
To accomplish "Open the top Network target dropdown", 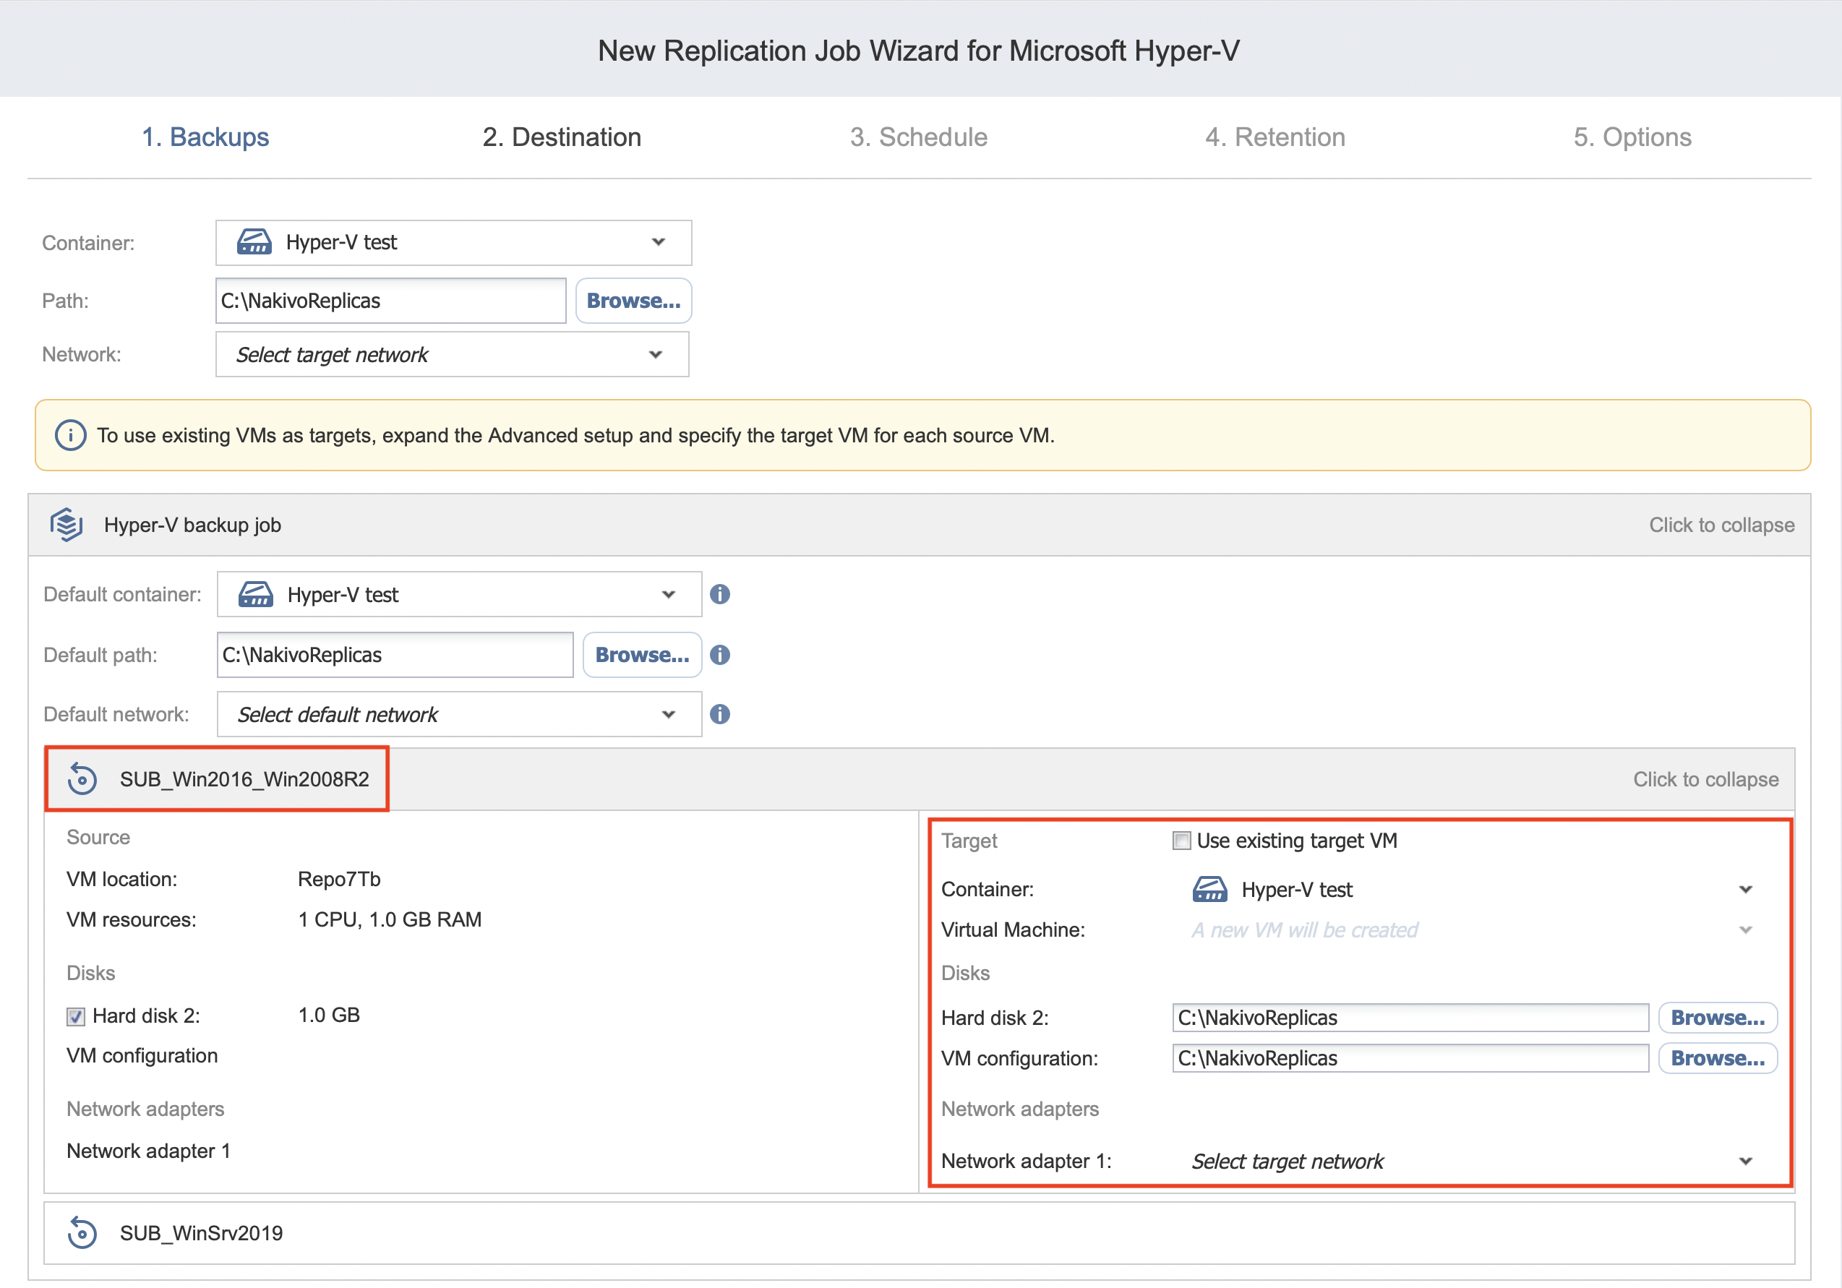I will click(x=452, y=354).
